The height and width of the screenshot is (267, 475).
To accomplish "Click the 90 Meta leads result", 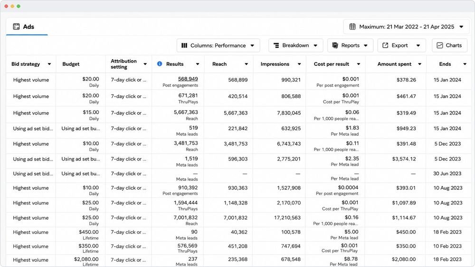I will (187, 235).
